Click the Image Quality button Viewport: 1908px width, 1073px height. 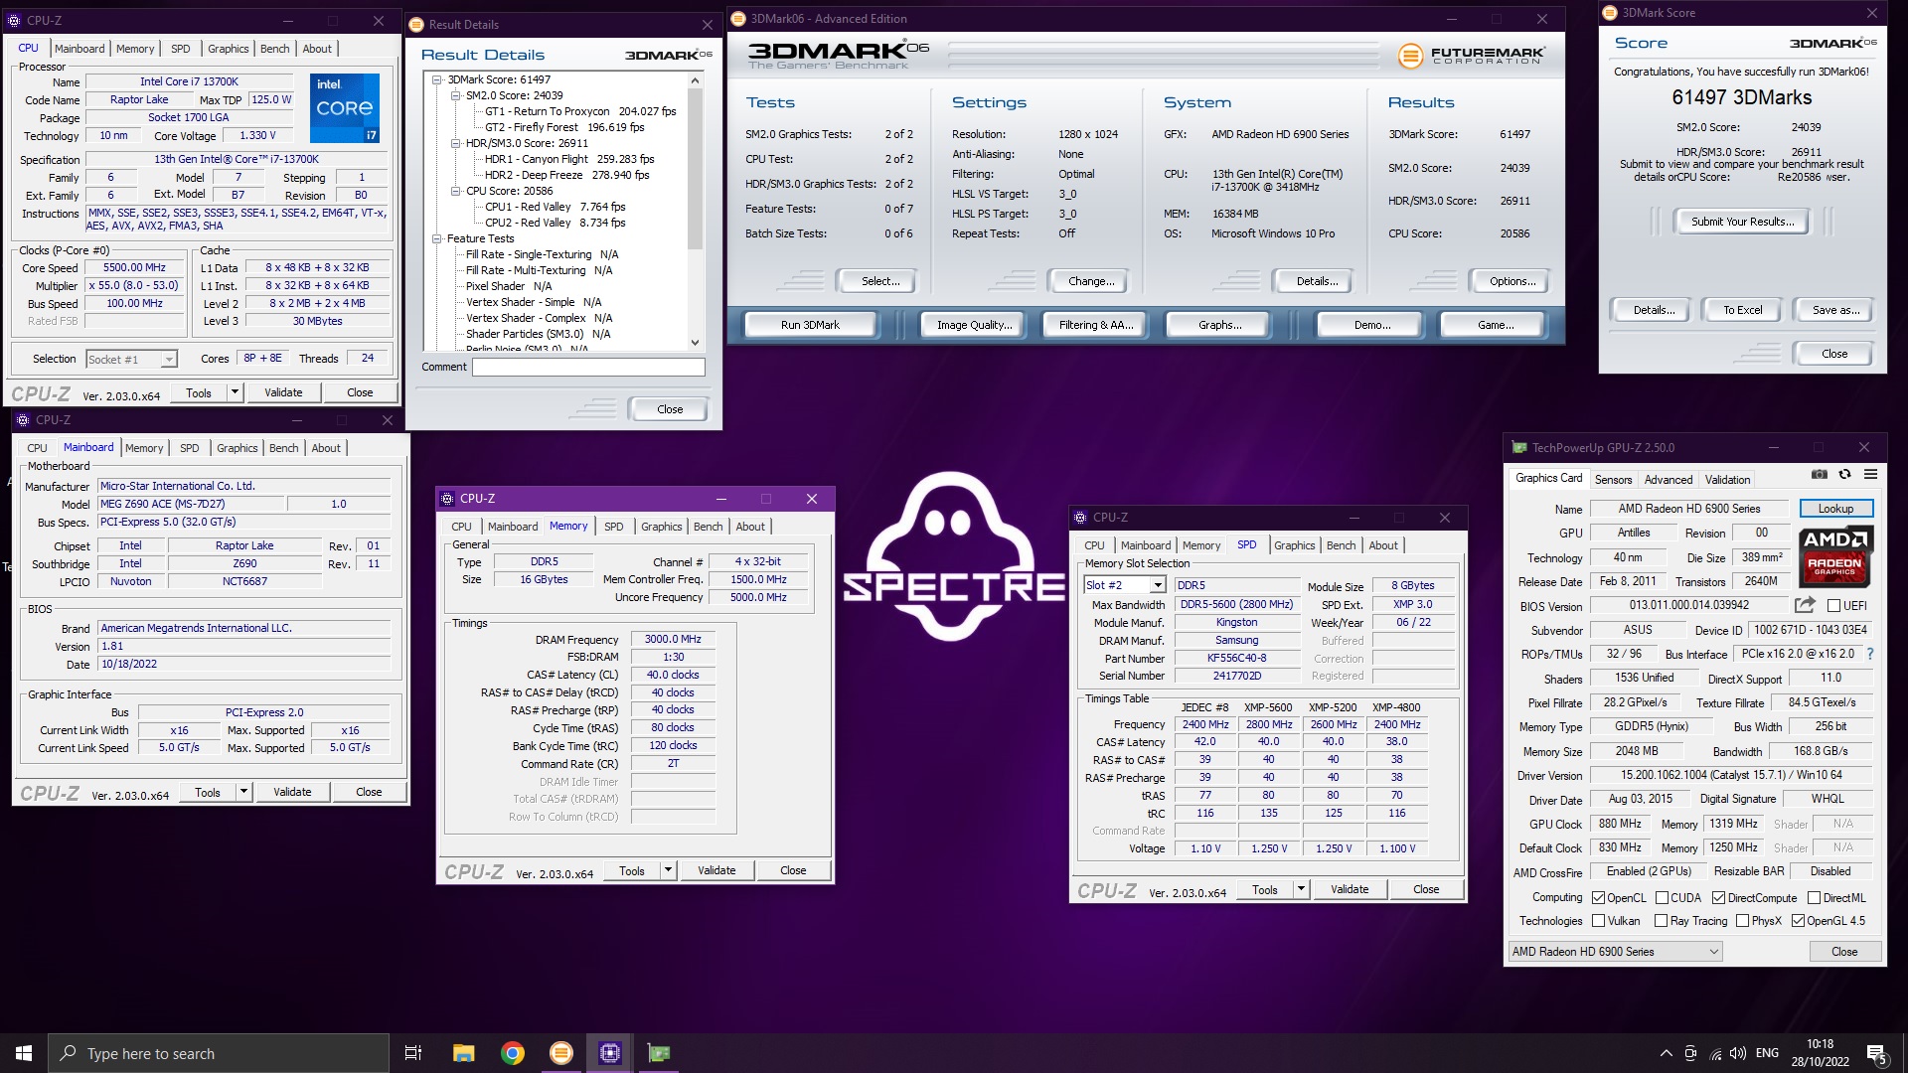point(974,325)
